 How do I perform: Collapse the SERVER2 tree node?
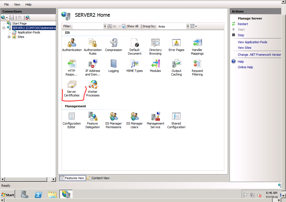(4, 28)
